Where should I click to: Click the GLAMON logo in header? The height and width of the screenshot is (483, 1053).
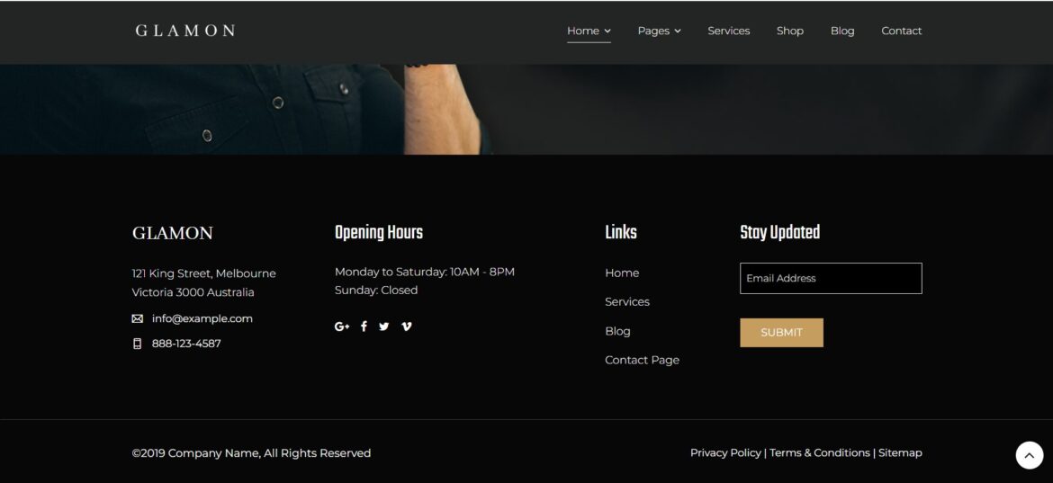pos(185,31)
